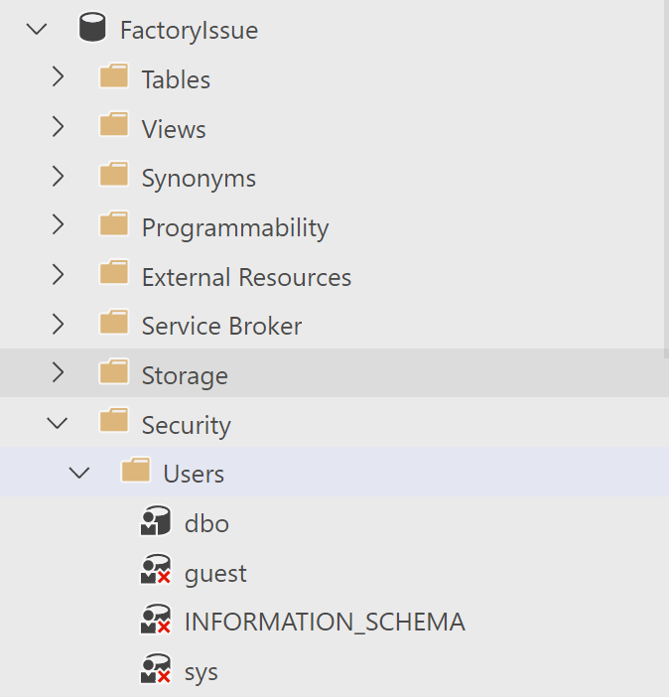Expand the Programmability folder chevron
The height and width of the screenshot is (697, 669).
point(58,224)
